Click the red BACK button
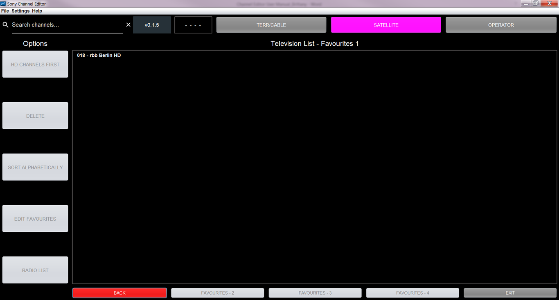Viewport: 559px width, 300px height. click(119, 293)
